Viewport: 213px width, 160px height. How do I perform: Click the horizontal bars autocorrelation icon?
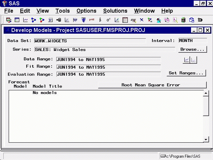pos(84,20)
